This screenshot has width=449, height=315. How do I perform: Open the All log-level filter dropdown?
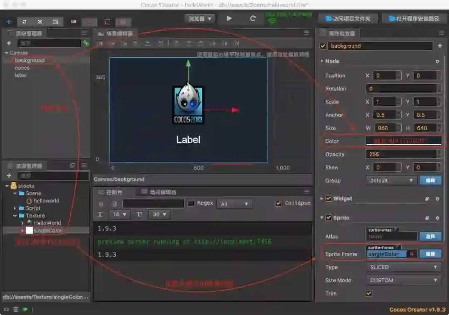pos(234,204)
